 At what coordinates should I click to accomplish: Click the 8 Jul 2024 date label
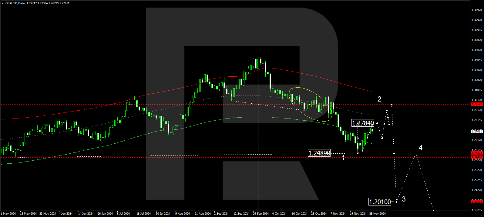123,214
